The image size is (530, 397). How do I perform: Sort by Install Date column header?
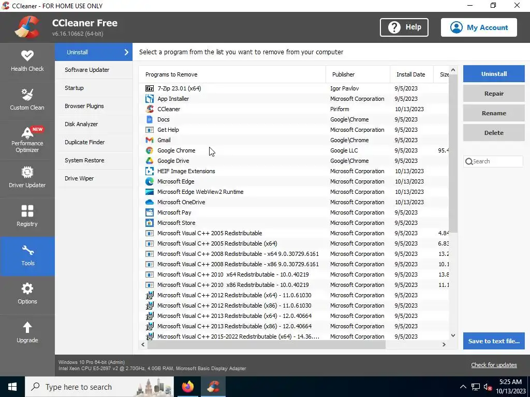(411, 74)
